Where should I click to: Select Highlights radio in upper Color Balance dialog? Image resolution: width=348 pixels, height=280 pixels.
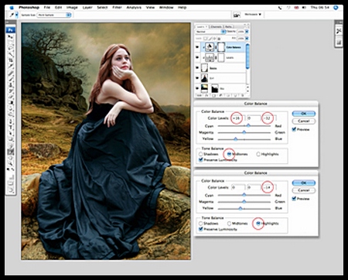click(x=258, y=154)
